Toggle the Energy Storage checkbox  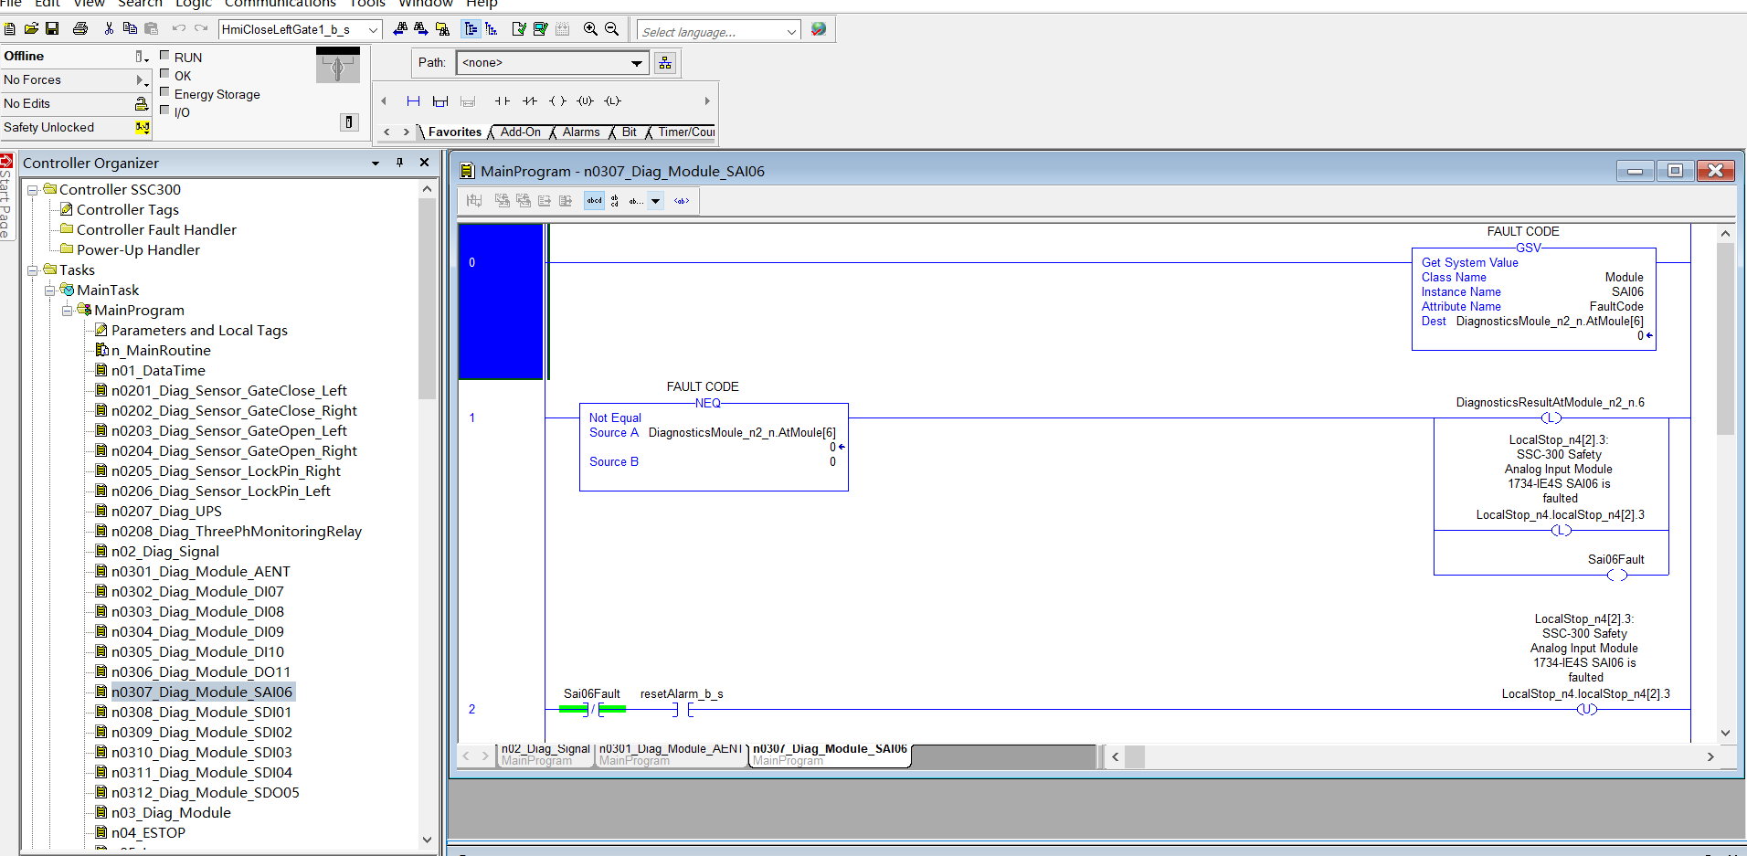coord(165,93)
